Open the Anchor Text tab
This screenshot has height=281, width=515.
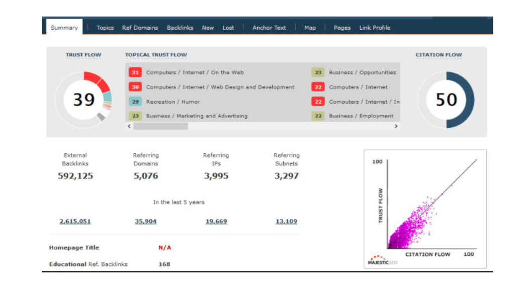269,28
